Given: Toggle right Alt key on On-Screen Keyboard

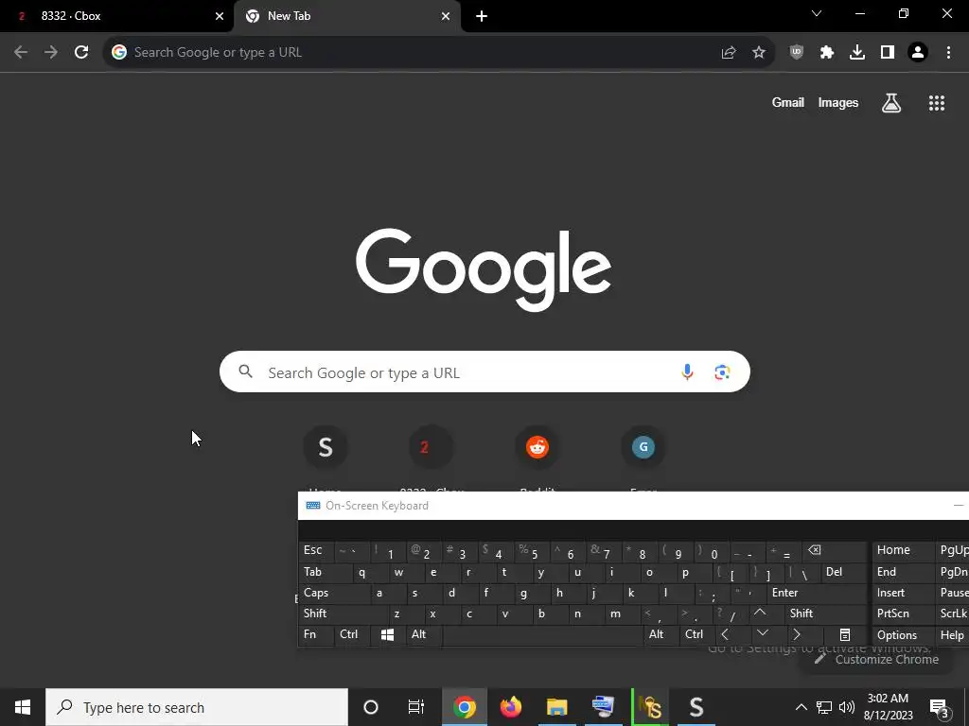Looking at the screenshot, I should [x=661, y=634].
